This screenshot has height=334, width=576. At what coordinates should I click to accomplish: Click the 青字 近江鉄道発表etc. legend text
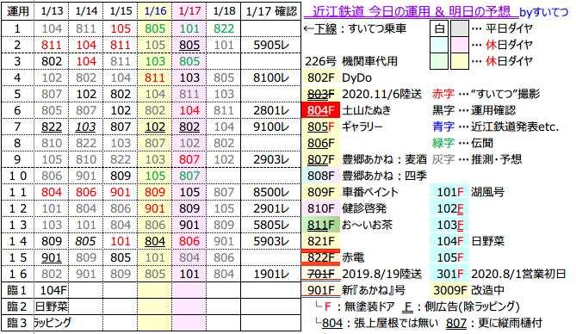pos(495,127)
